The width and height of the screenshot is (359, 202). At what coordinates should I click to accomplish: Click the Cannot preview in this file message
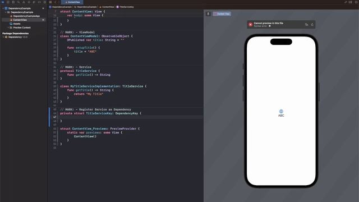[x=268, y=23]
